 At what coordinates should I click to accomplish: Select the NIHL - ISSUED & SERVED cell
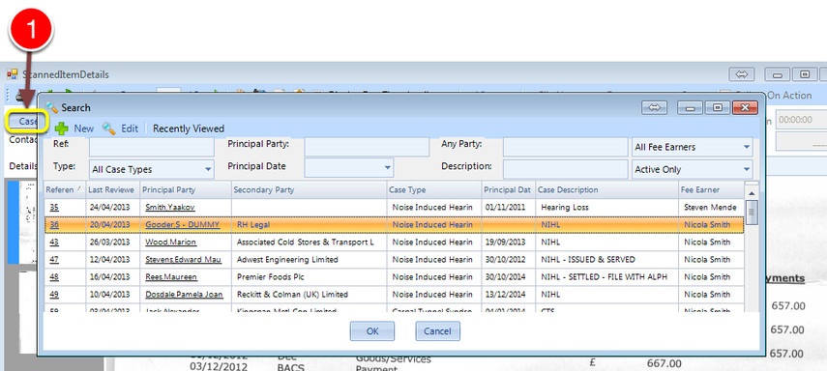pyautogui.click(x=607, y=260)
